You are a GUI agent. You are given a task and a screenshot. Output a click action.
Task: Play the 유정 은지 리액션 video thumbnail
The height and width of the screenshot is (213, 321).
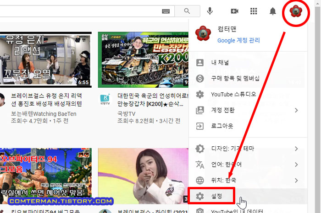(x=46, y=60)
